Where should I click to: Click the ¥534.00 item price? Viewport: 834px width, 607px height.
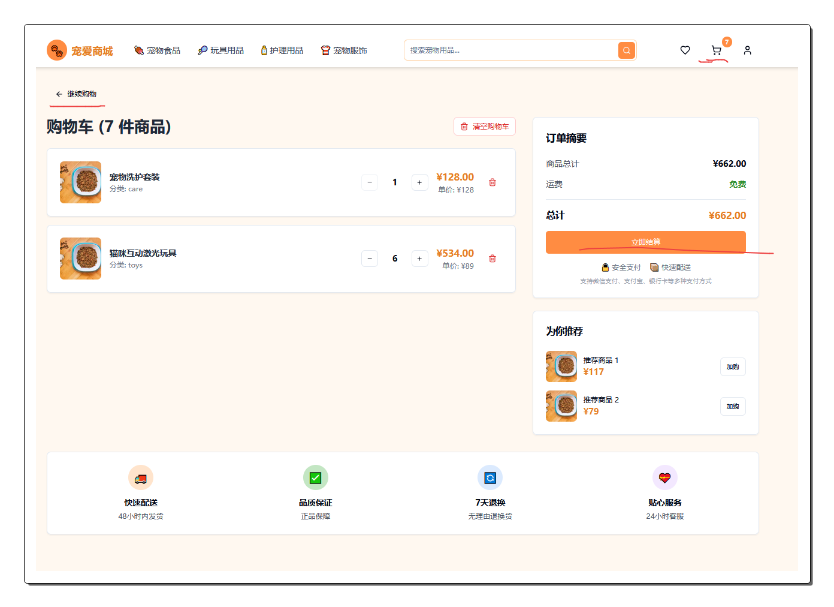pos(455,253)
